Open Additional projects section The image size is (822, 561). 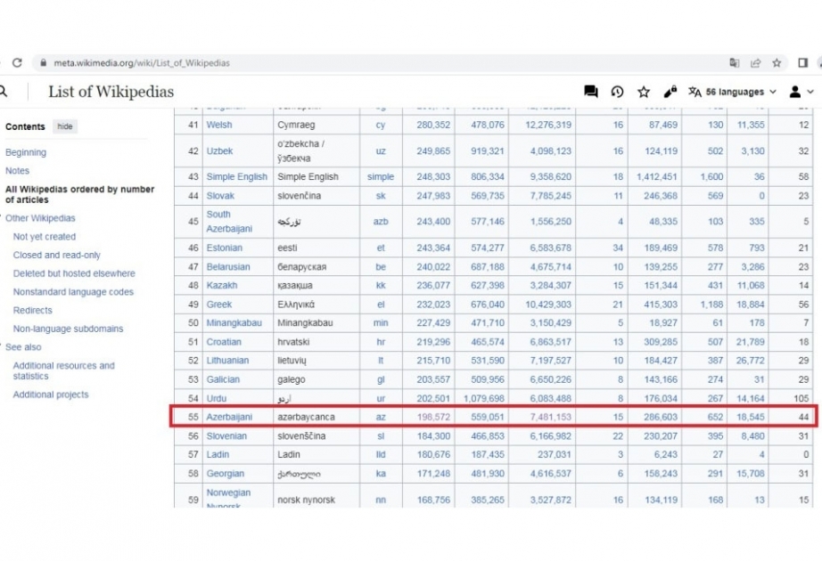pyautogui.click(x=51, y=394)
